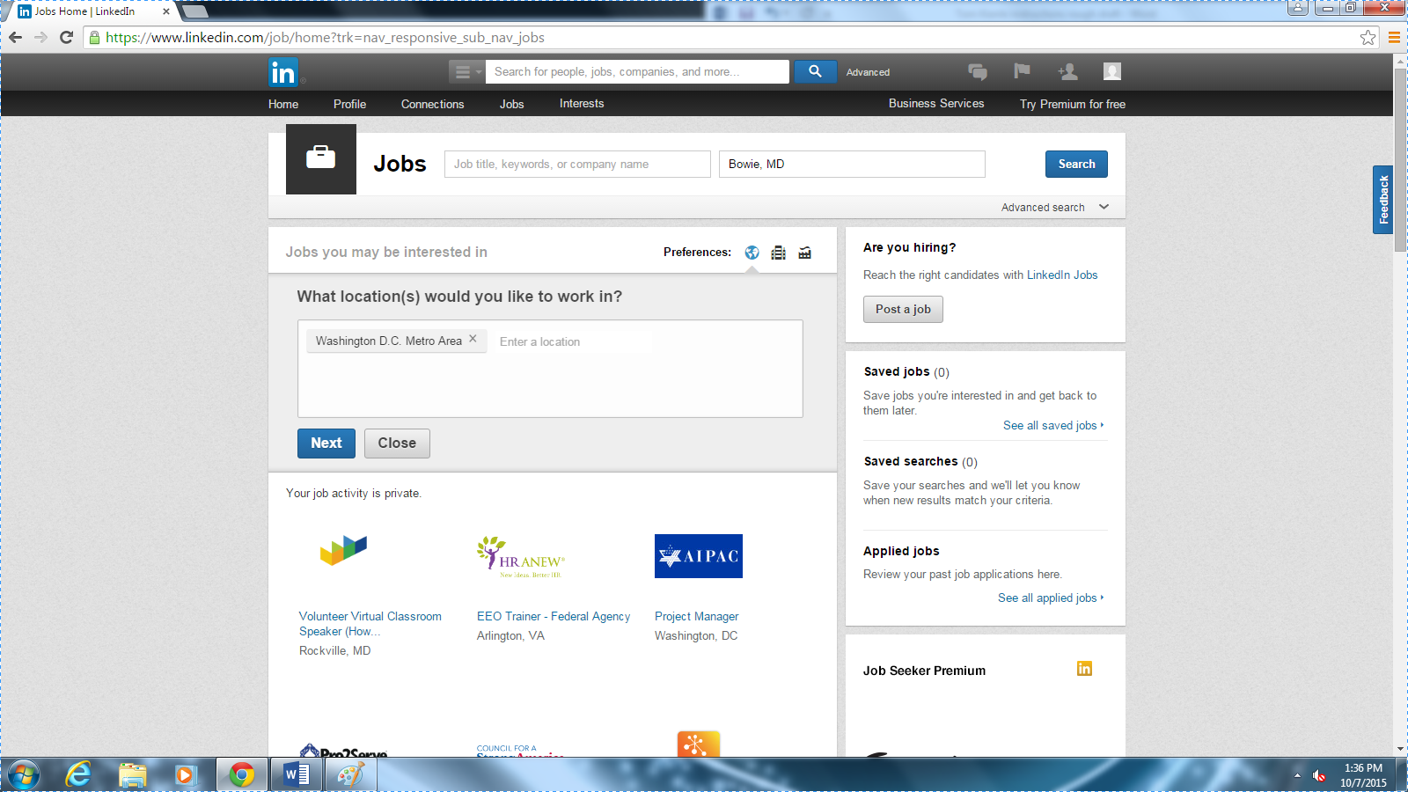Go back with the browser back arrow

click(x=15, y=37)
